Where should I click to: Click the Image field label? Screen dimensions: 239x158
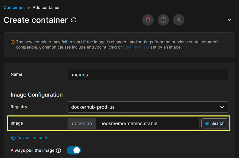(x=17, y=123)
